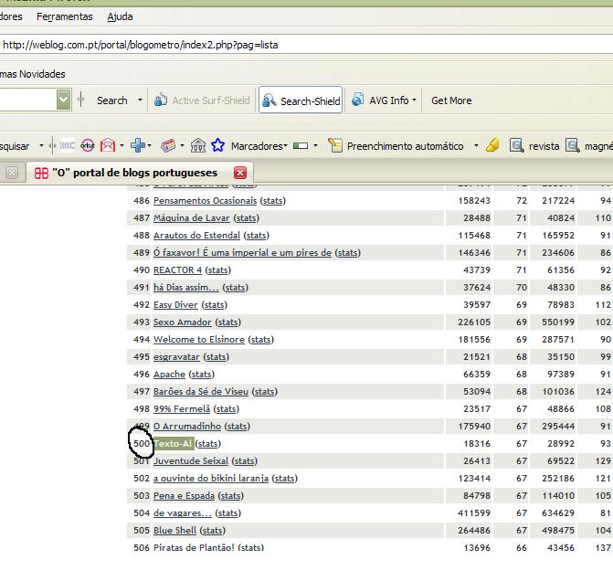
Task: Open stats link for há Dias assim...
Action: 236,288
